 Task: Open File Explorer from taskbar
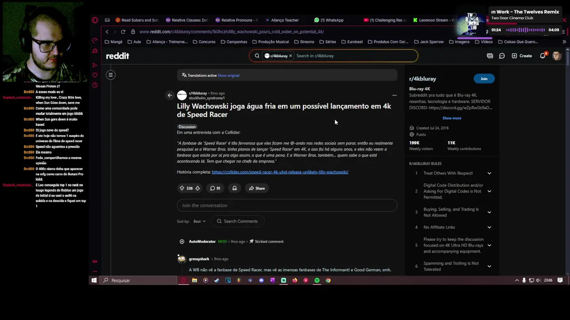click(195, 280)
